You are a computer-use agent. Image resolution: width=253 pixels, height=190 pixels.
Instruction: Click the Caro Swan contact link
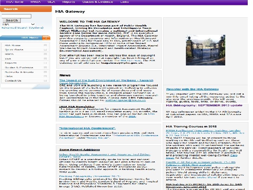tap(202, 157)
